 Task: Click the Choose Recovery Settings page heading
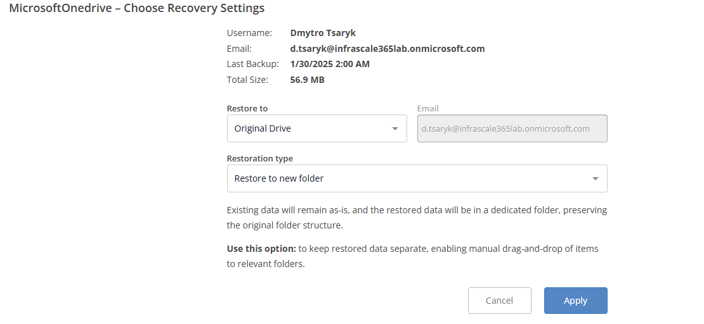coord(137,9)
